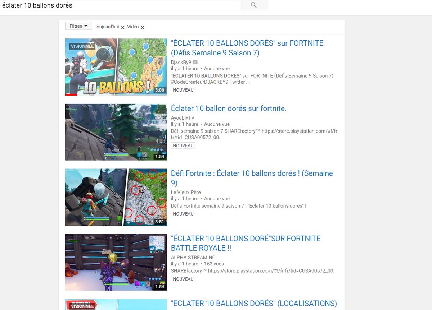This screenshot has width=432, height=310.
Task: Open the '"ÉCLATER 10 BALLONS DORÉS" sur FORTNITE' title
Action: coord(247,48)
